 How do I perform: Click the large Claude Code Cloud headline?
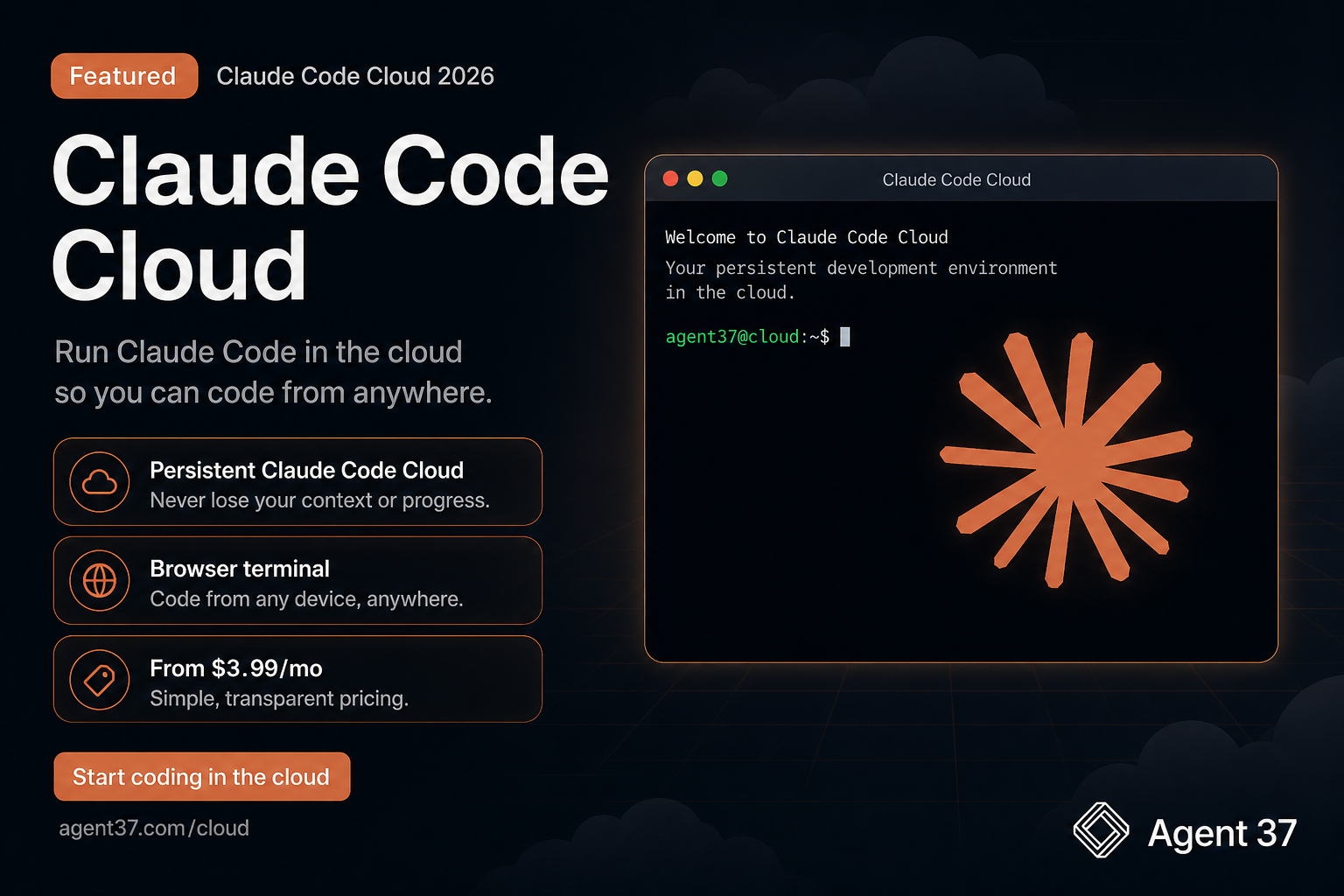330,219
